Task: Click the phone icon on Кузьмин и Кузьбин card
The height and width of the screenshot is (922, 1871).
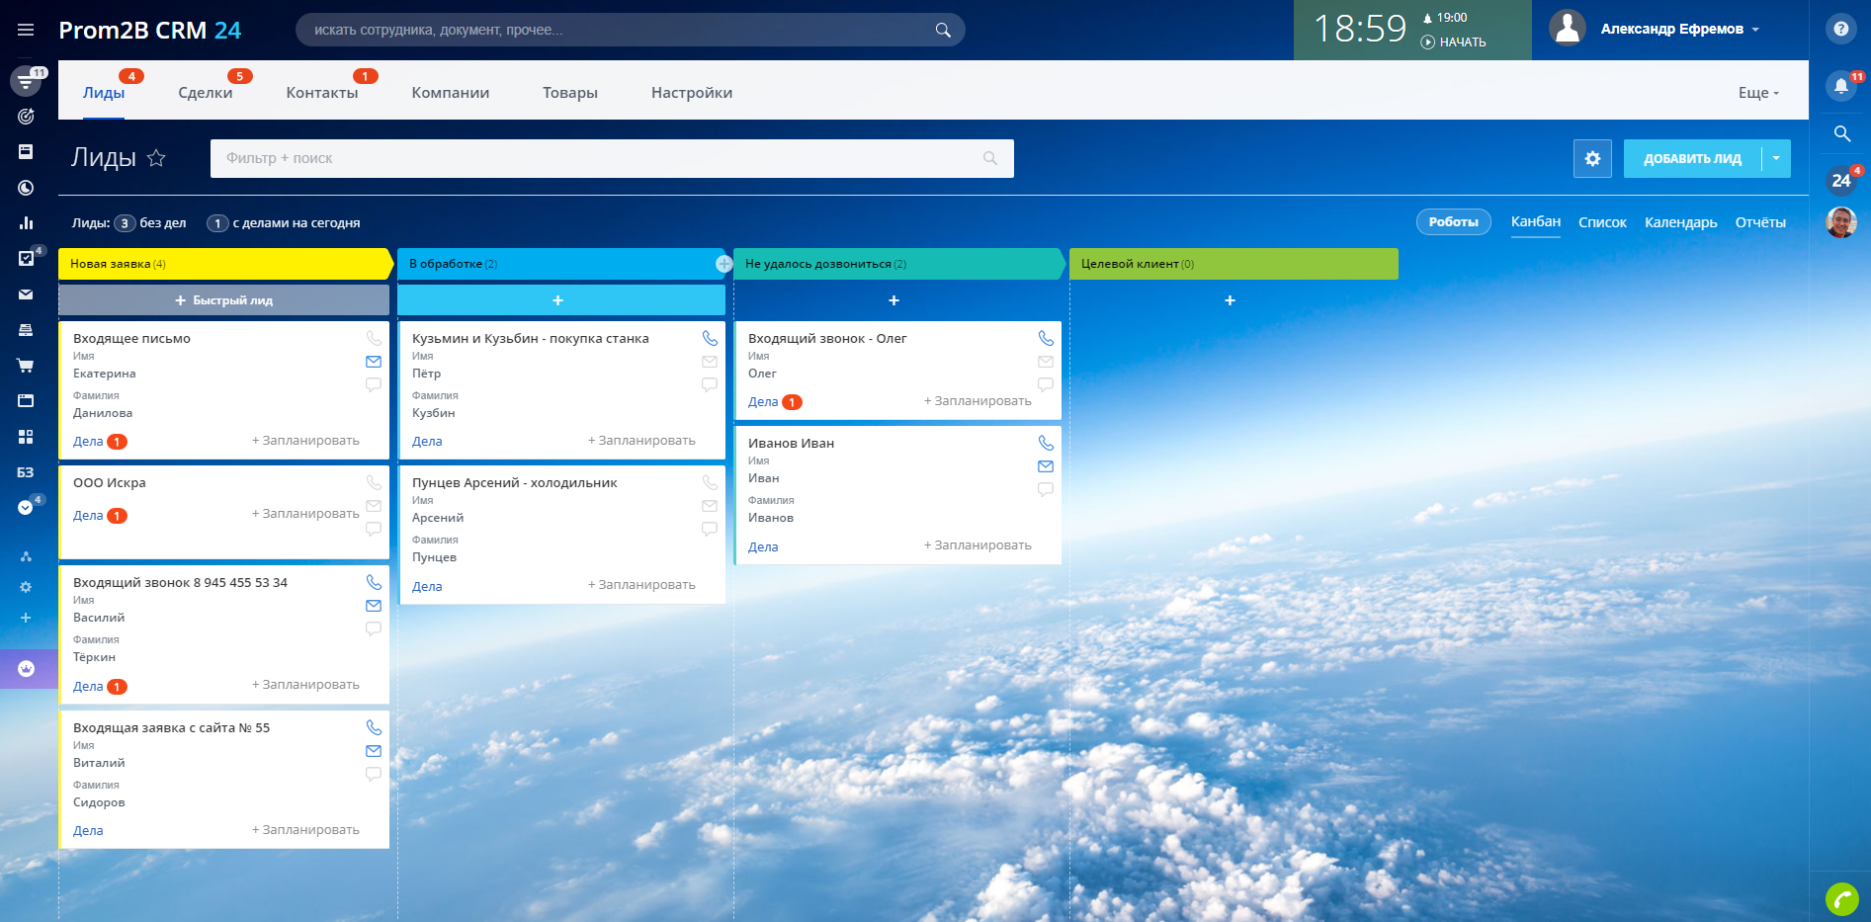Action: 710,338
